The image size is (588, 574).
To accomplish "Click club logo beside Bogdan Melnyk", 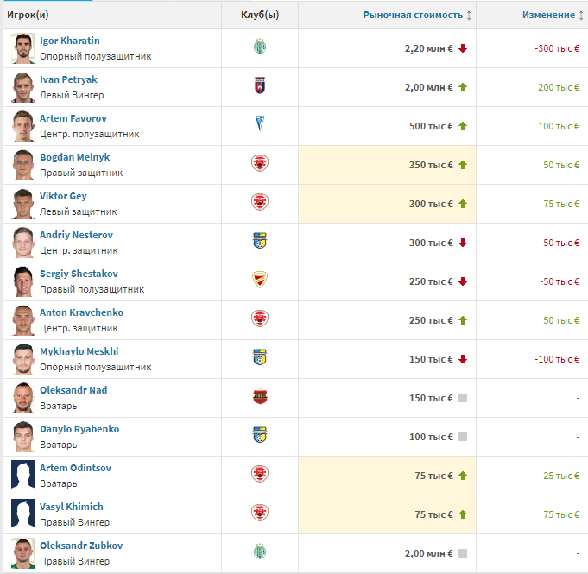I will pos(259,165).
